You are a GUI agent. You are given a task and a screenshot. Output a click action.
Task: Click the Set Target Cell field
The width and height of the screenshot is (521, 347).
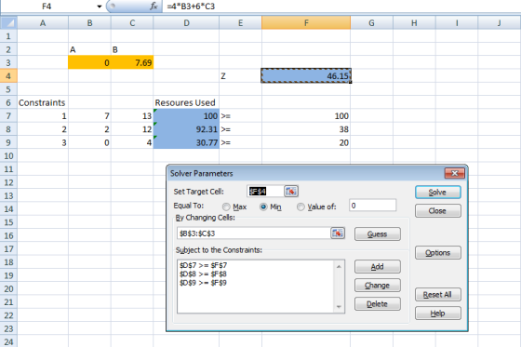coord(265,192)
